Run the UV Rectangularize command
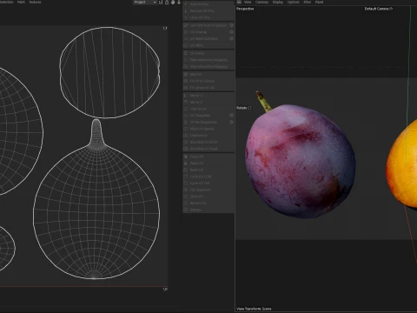 [x=206, y=123]
